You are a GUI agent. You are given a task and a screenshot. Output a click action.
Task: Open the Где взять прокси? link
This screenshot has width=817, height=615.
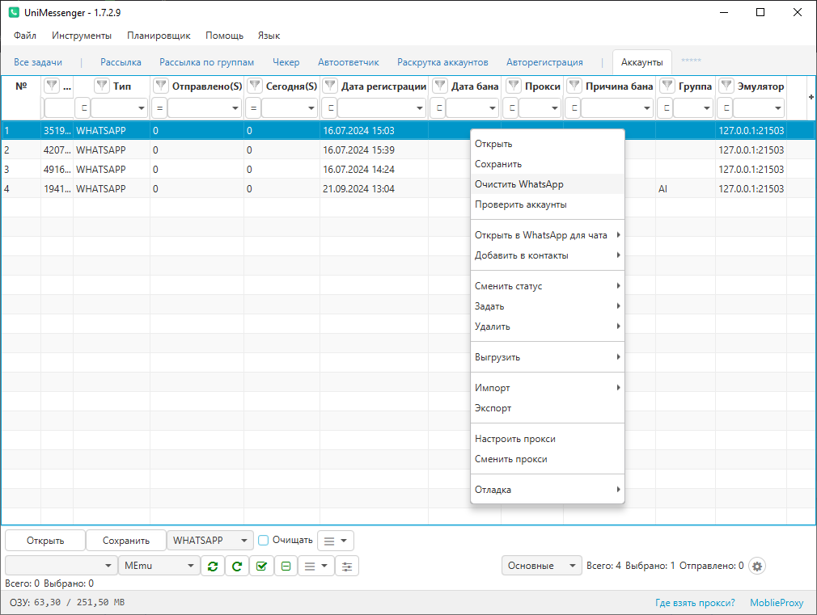695,603
